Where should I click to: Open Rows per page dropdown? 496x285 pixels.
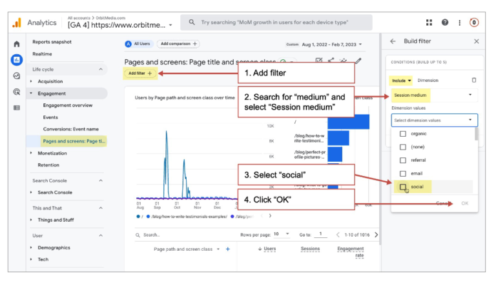(x=281, y=234)
